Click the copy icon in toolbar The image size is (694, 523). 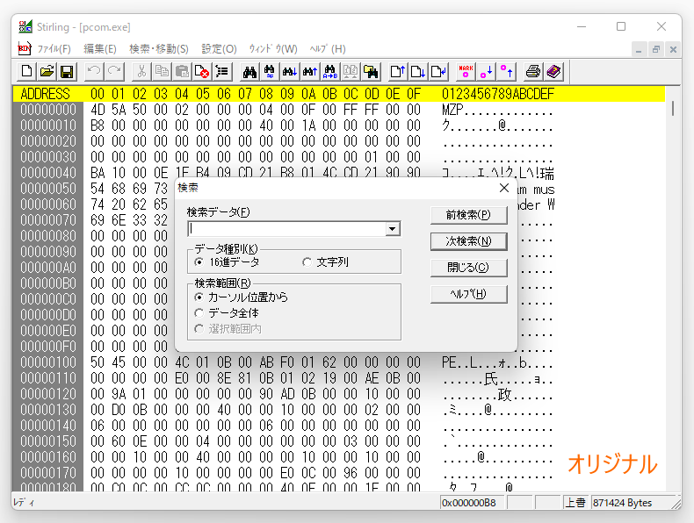[162, 72]
